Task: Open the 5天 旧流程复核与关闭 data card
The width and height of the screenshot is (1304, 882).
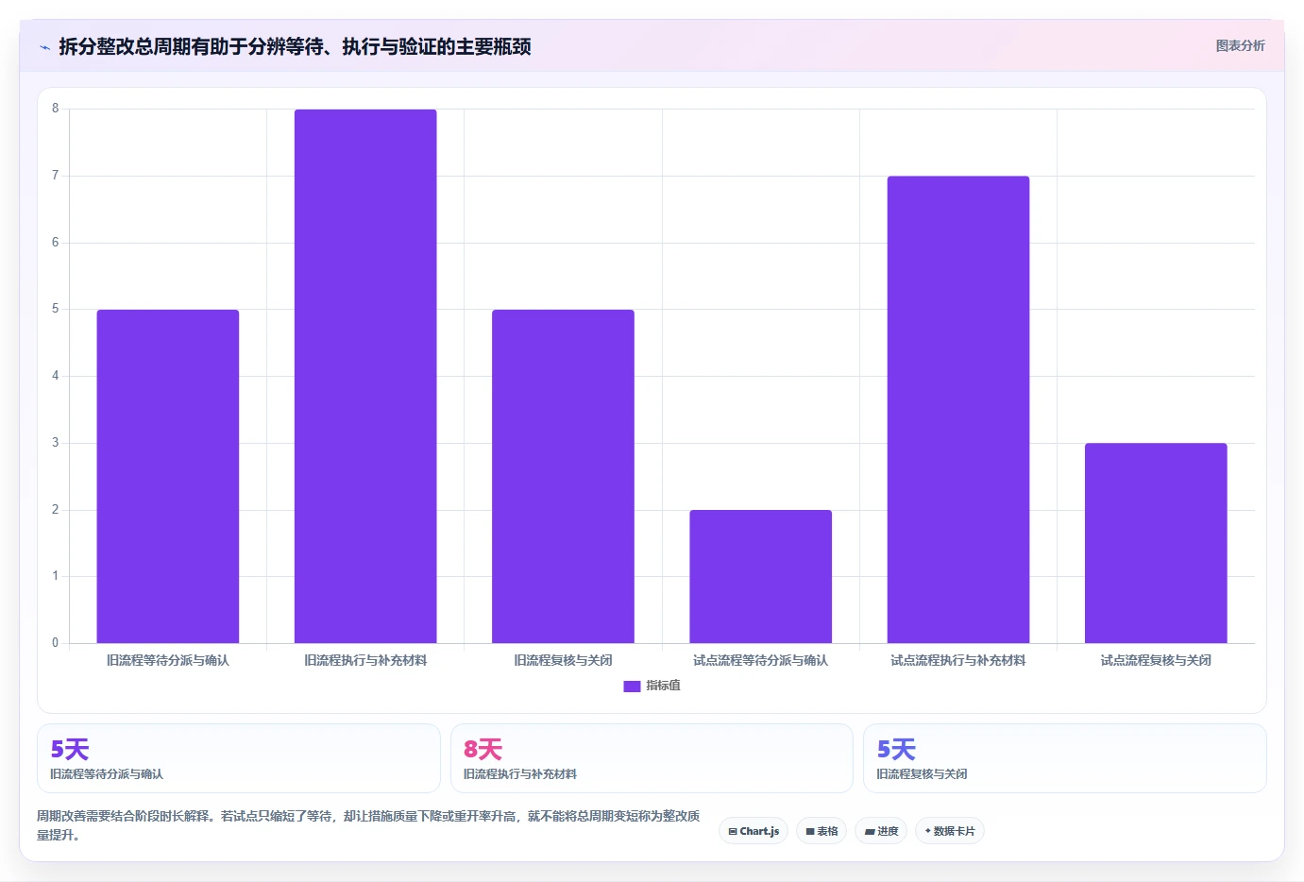Action: (1065, 758)
